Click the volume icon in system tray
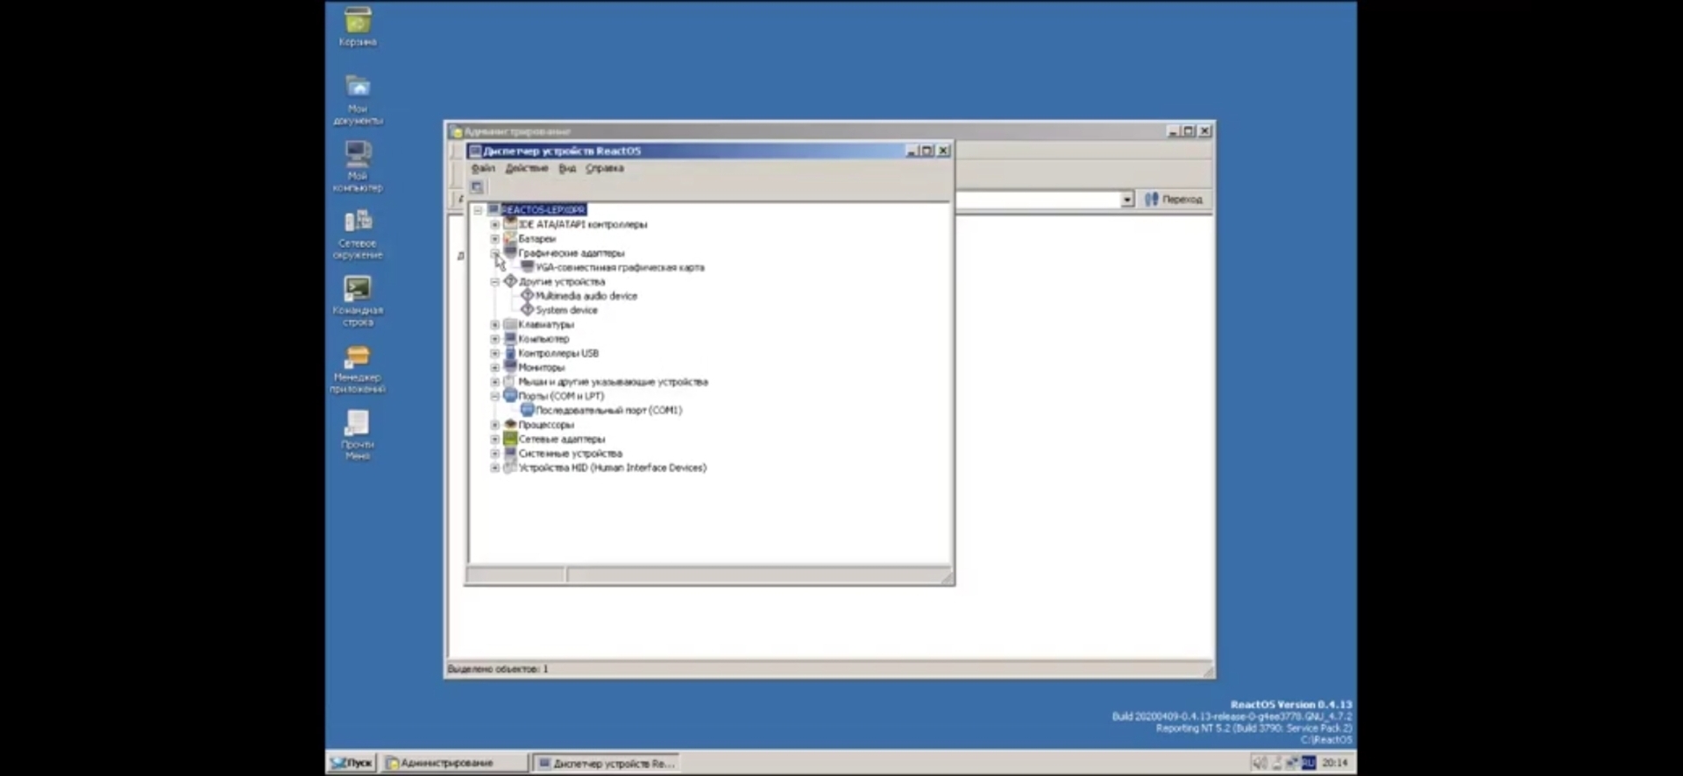Image resolution: width=1683 pixels, height=776 pixels. pos(1259,763)
